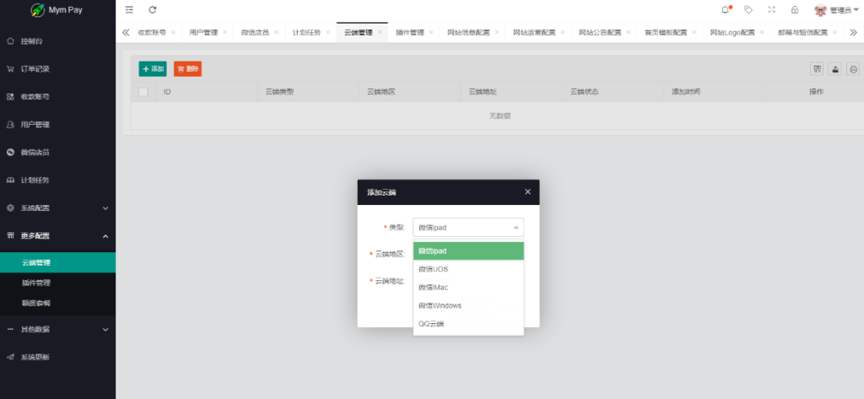Viewport: 864px width, 399px height.
Task: Choose 微信Windows from the dropdown list
Action: point(468,305)
